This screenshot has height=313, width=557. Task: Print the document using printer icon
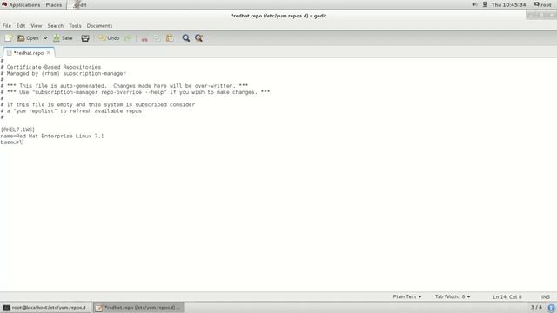[x=85, y=38]
